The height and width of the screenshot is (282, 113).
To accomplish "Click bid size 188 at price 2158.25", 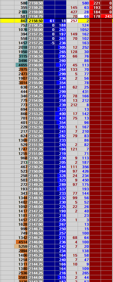I will tap(61, 25).
